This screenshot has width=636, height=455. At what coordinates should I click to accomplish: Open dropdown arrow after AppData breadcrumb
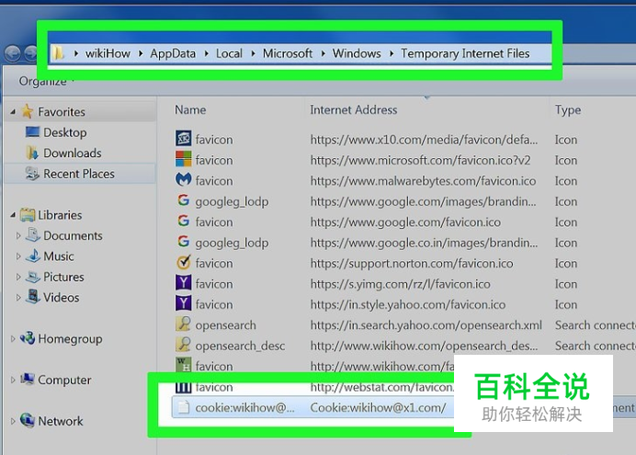click(x=206, y=53)
